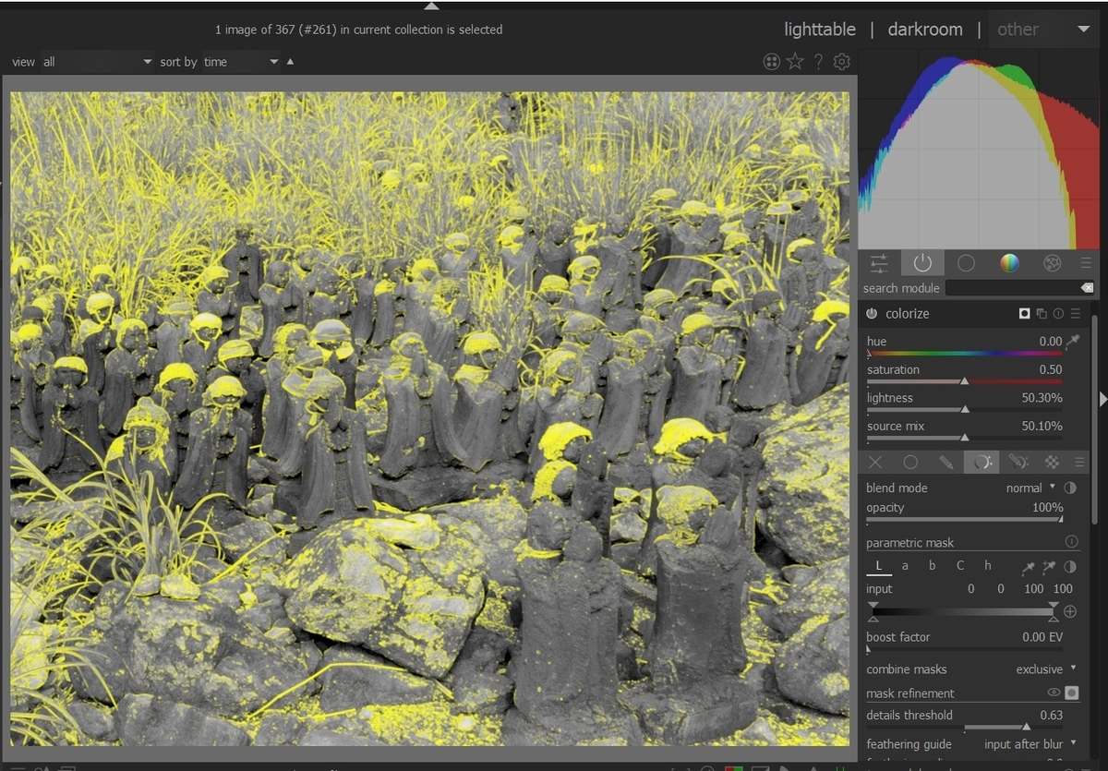Open colorize presets menu

tap(1075, 314)
